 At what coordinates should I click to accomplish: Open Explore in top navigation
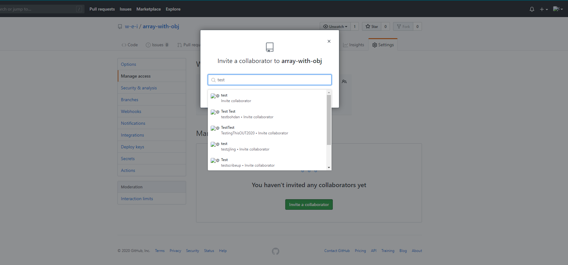173,9
